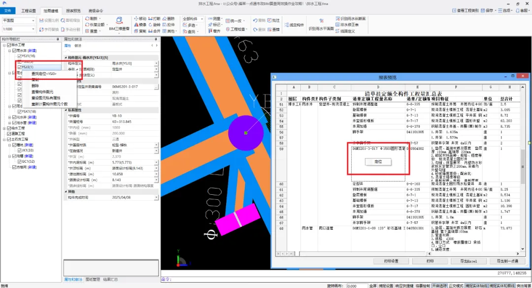Viewport: 532px width, 288px height.
Task: Toggle the 给水工程 checkbox
Action: (x=9, y=128)
